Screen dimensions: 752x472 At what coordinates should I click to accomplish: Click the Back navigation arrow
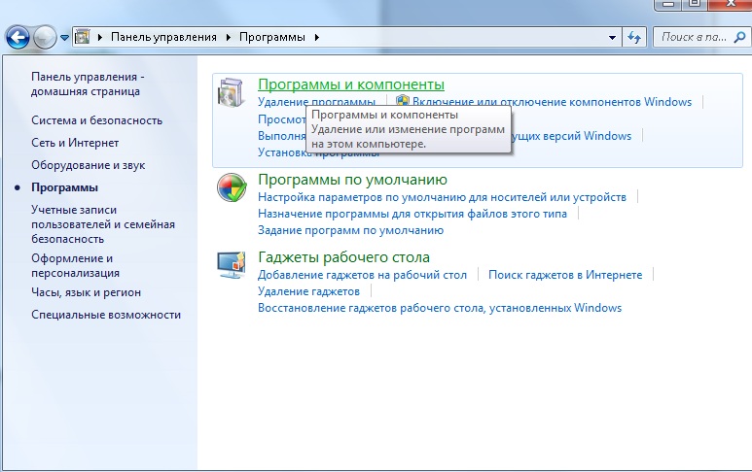pos(18,37)
